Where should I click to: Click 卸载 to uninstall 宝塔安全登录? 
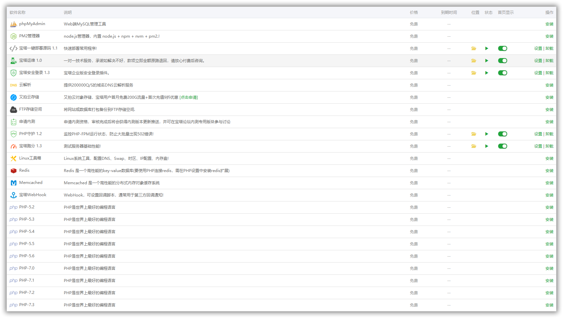coord(549,73)
